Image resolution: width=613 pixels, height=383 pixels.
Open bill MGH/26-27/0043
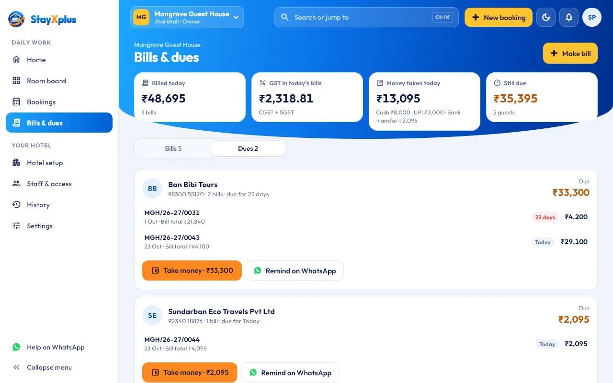[366, 242]
